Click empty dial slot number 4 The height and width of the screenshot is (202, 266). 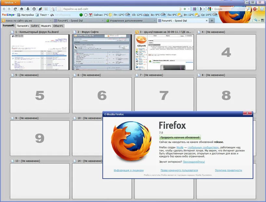tap(226, 52)
